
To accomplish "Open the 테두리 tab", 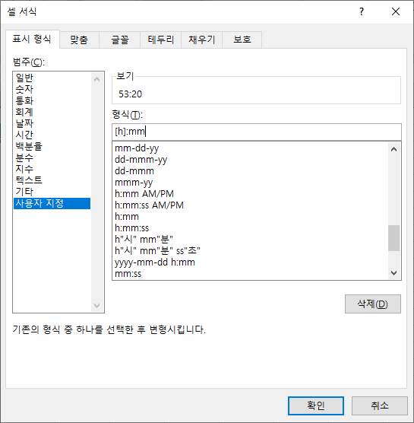I will click(x=160, y=40).
